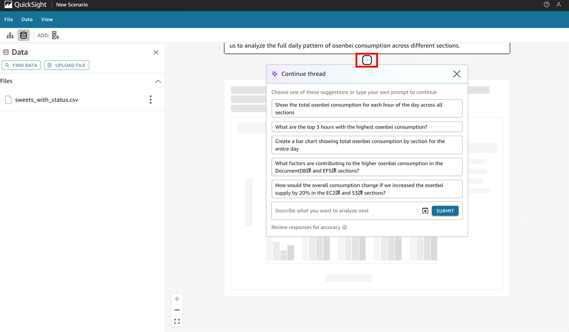Click the sparkle icon in Continue thread header
Viewport: 569px width, 332px height.
pos(275,74)
